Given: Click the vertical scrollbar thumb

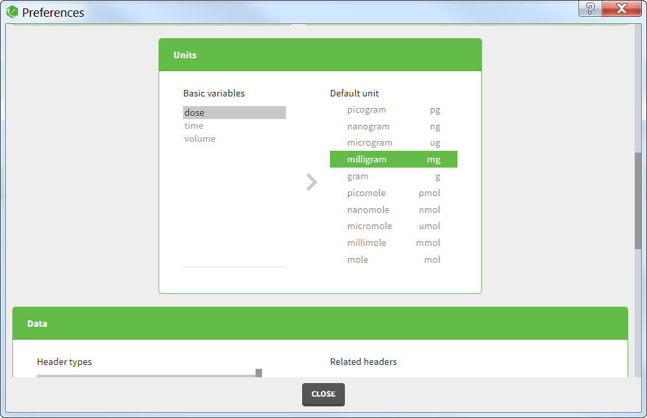Looking at the screenshot, I should (x=638, y=201).
